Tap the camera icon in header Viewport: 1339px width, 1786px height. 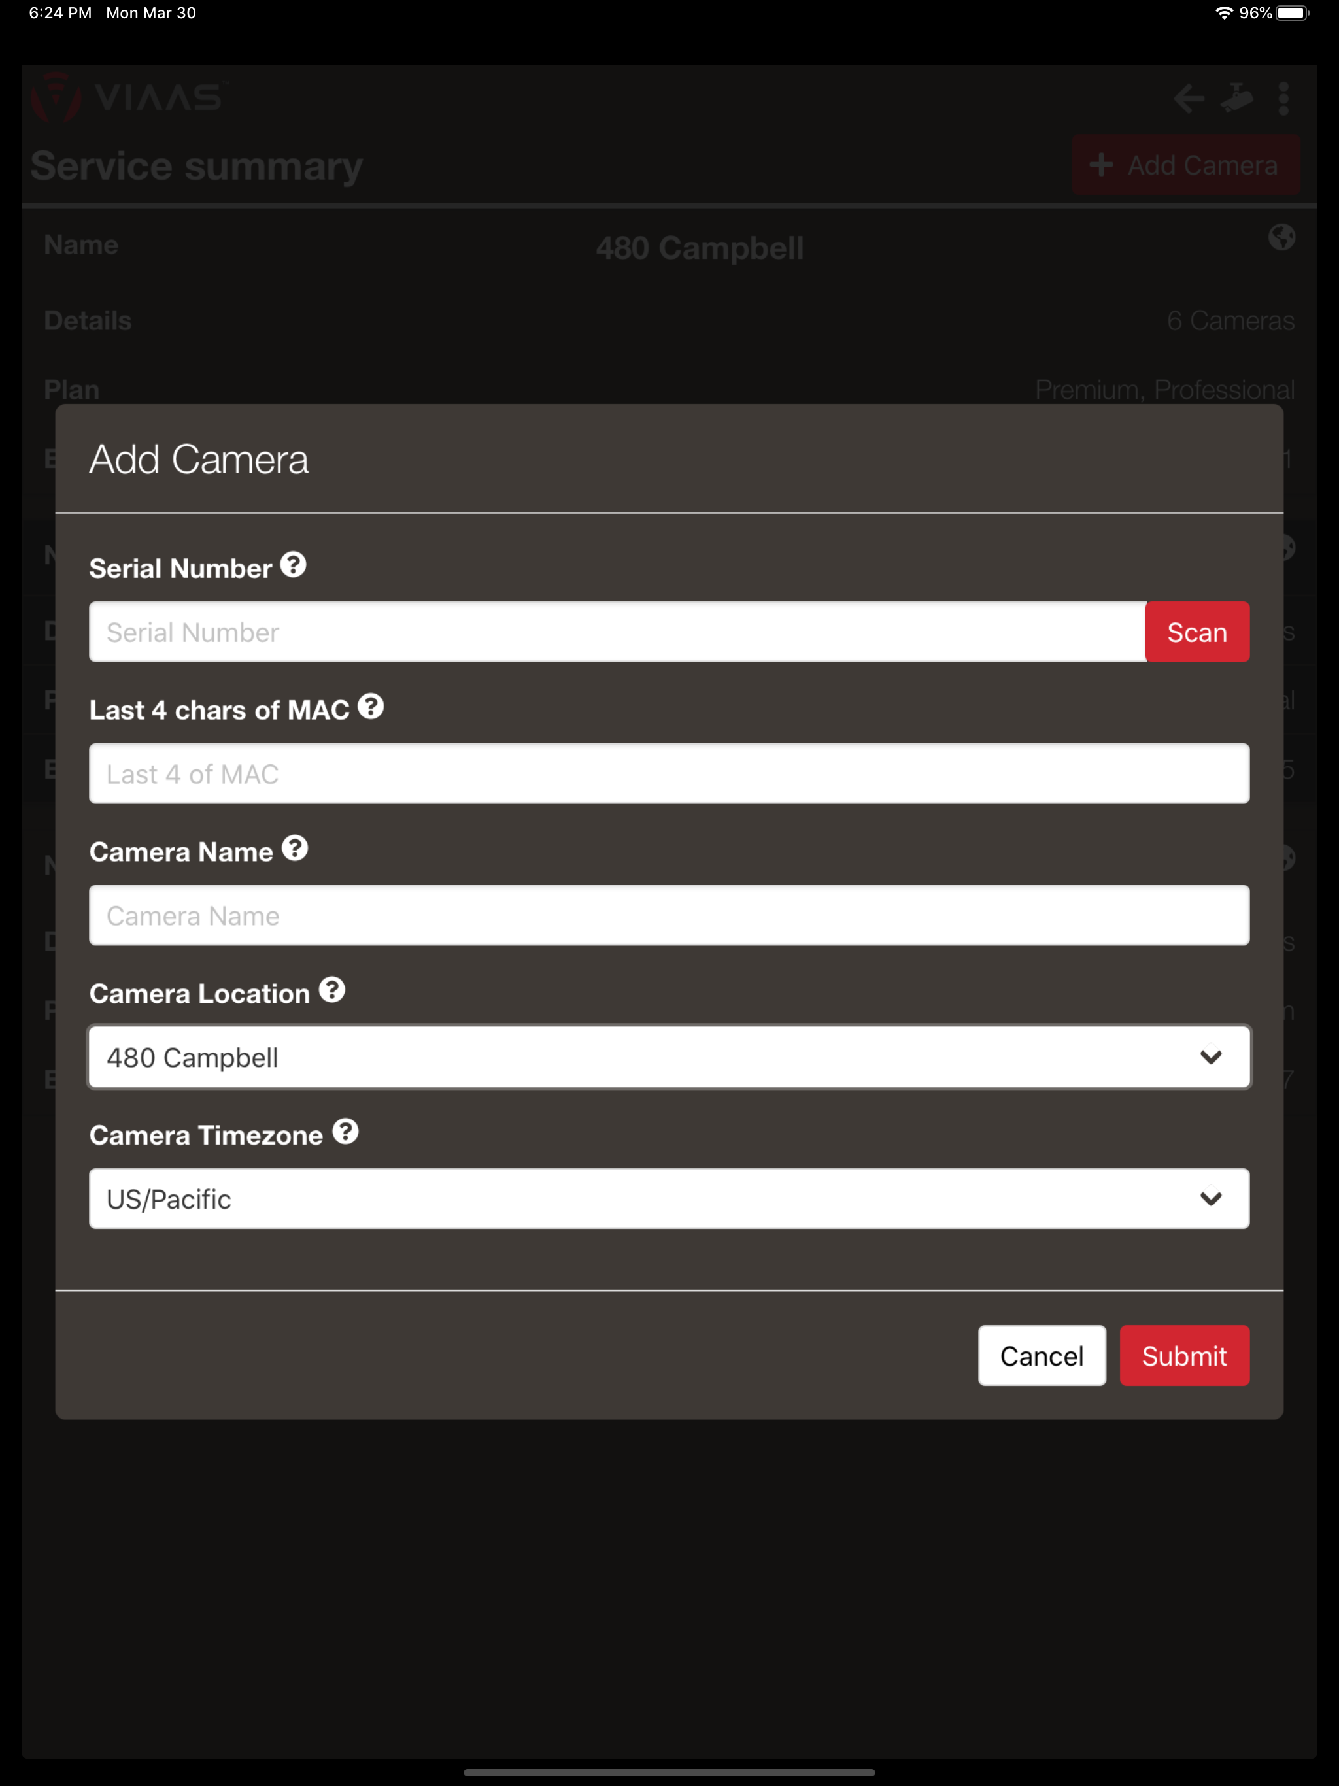coord(1236,99)
